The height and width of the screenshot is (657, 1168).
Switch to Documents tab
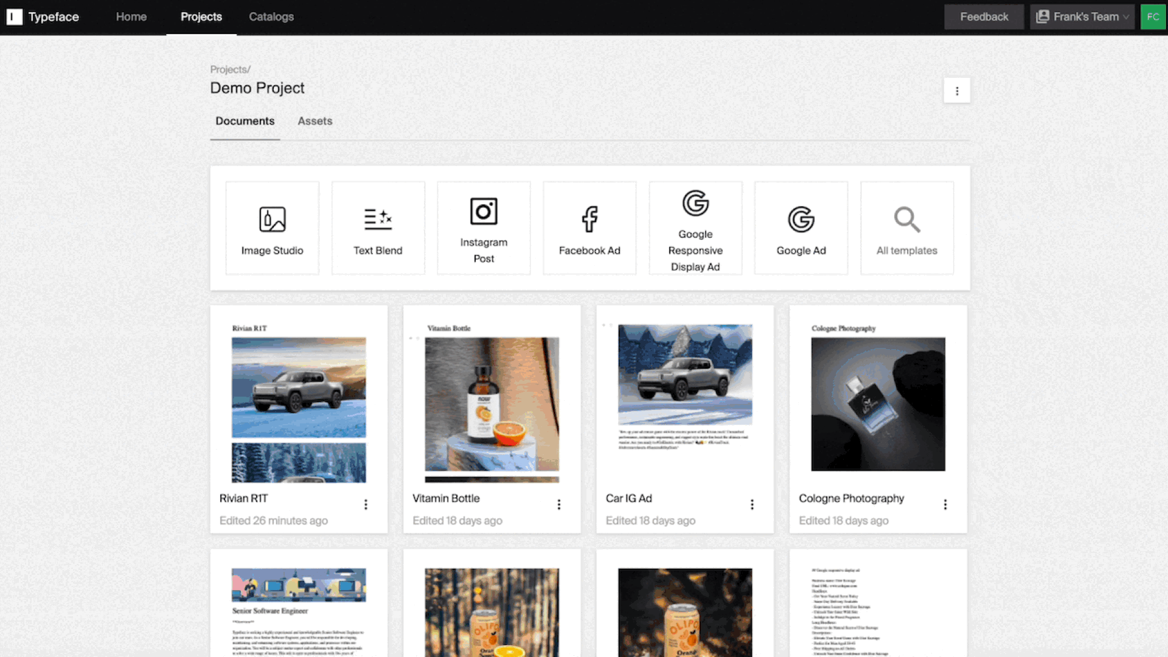[x=245, y=122]
